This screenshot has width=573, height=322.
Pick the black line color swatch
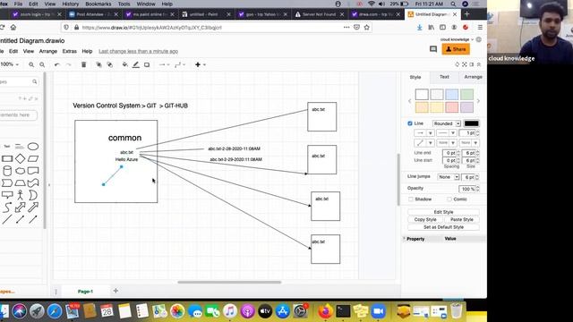click(x=472, y=123)
